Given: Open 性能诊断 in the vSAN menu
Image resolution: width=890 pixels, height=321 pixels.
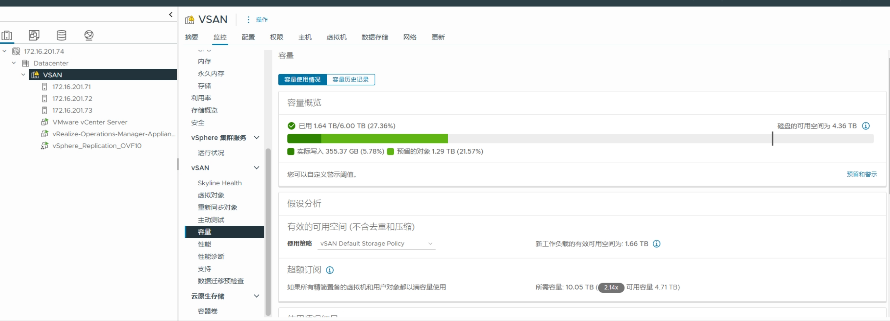Looking at the screenshot, I should pos(211,256).
